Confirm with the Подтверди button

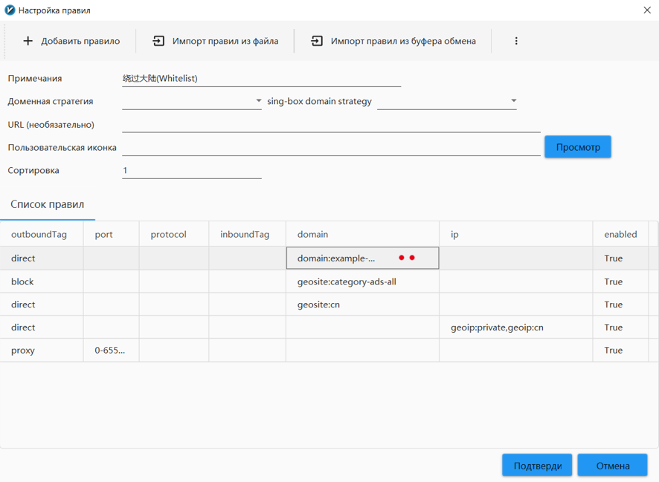537,466
